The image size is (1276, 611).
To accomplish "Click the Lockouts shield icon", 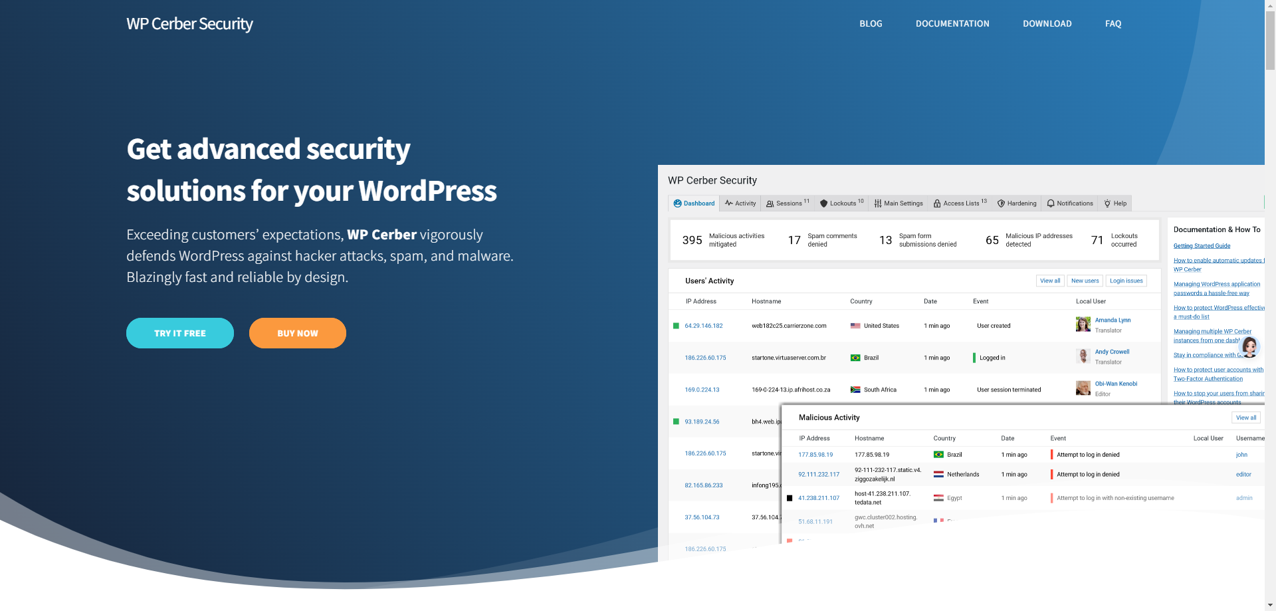I will [823, 203].
